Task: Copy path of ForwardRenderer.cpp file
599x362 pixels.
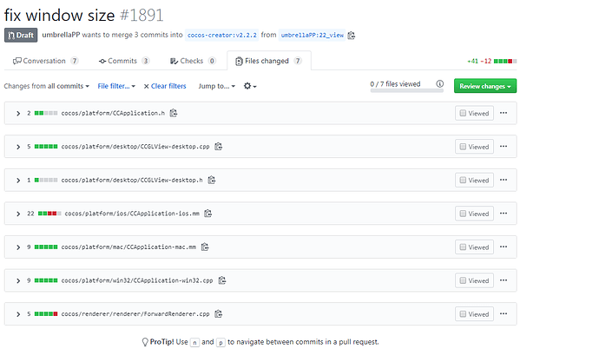Action: click(x=219, y=313)
